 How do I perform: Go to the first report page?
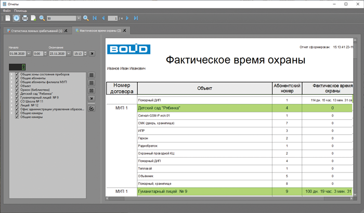(95, 18)
